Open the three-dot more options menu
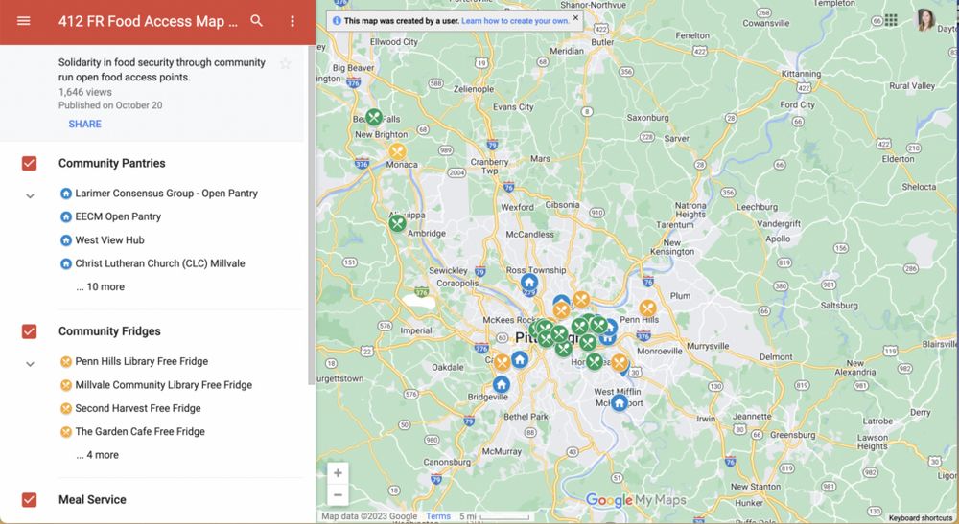This screenshot has width=959, height=524. coord(292,21)
